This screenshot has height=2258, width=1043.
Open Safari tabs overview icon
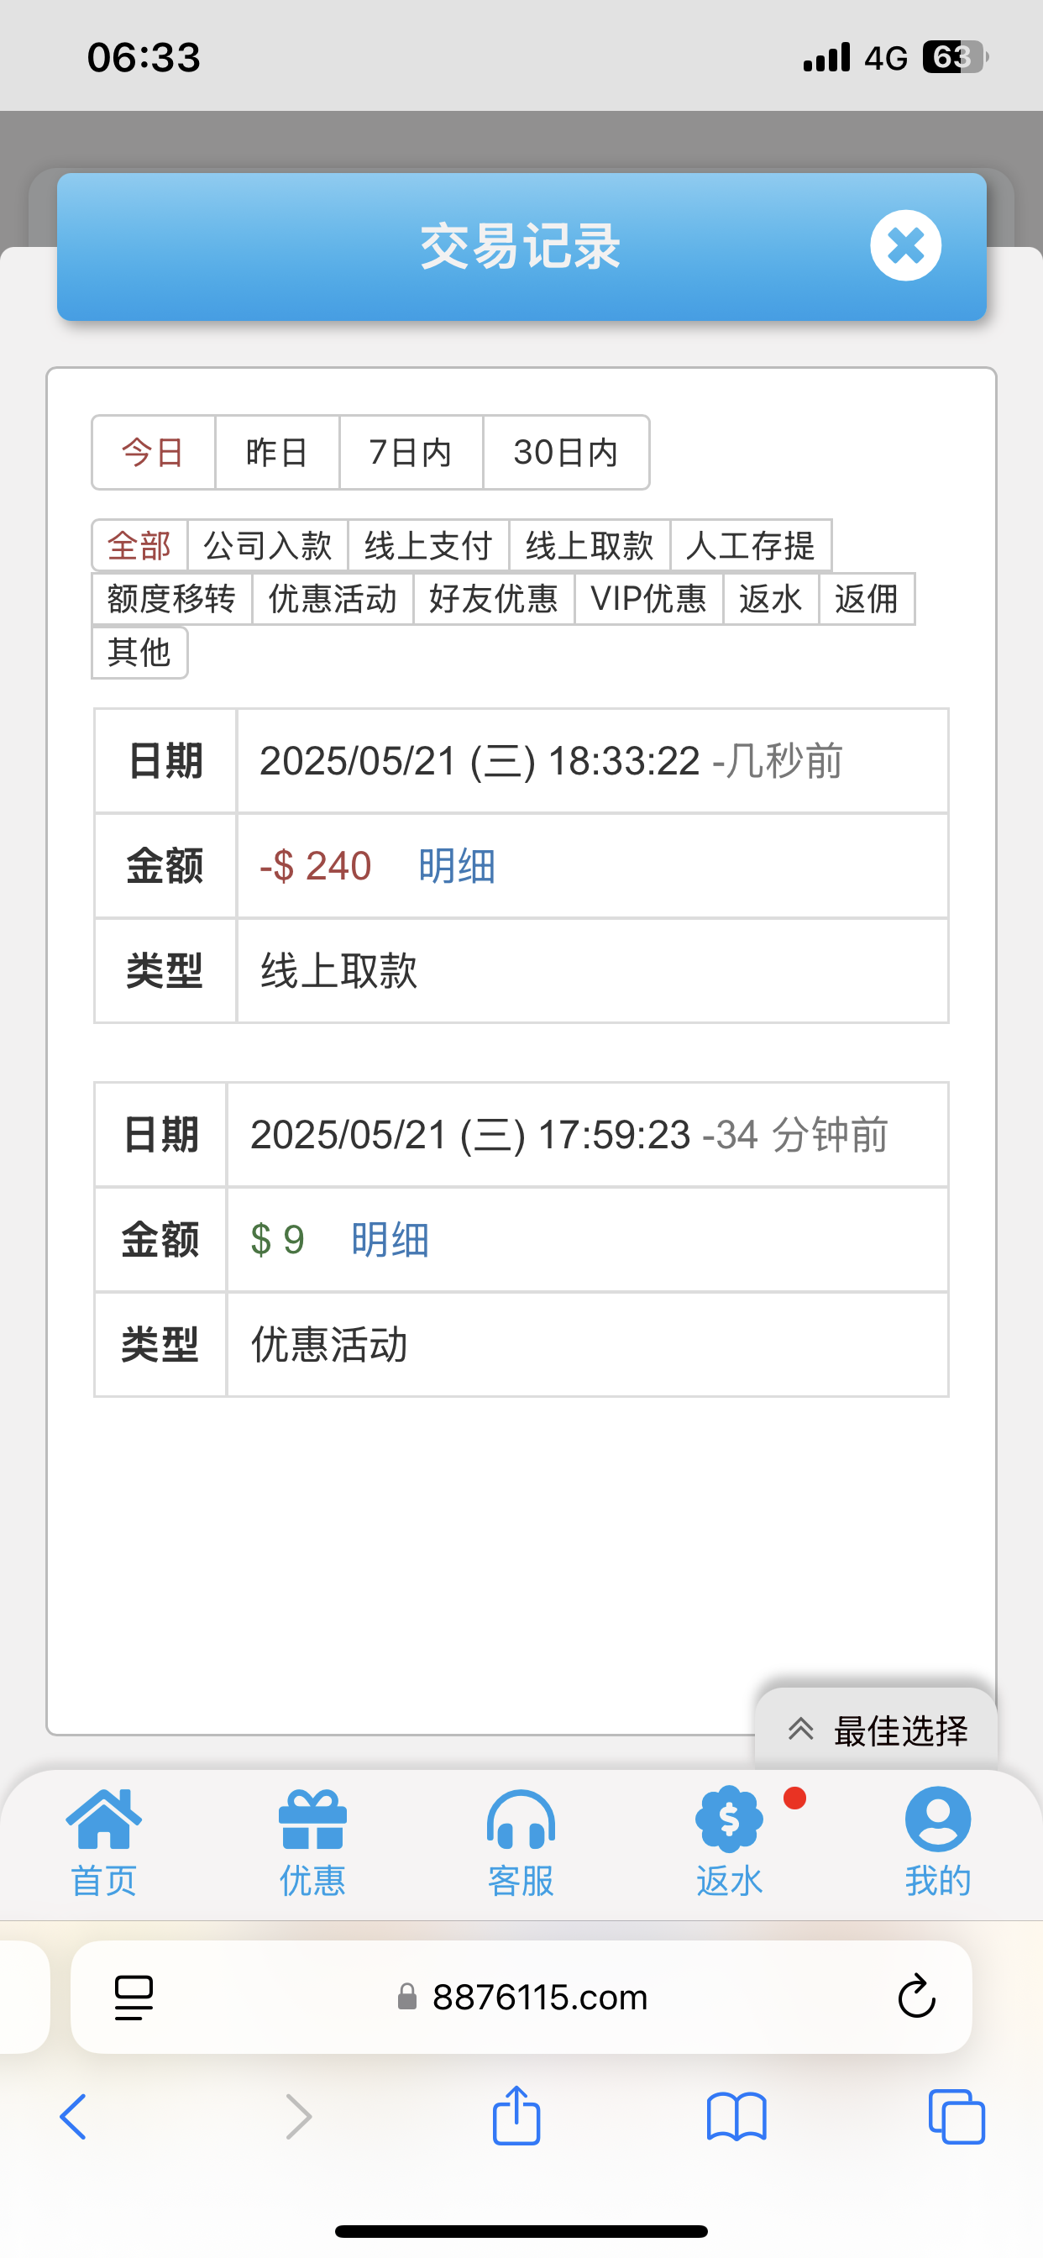pyautogui.click(x=957, y=2117)
